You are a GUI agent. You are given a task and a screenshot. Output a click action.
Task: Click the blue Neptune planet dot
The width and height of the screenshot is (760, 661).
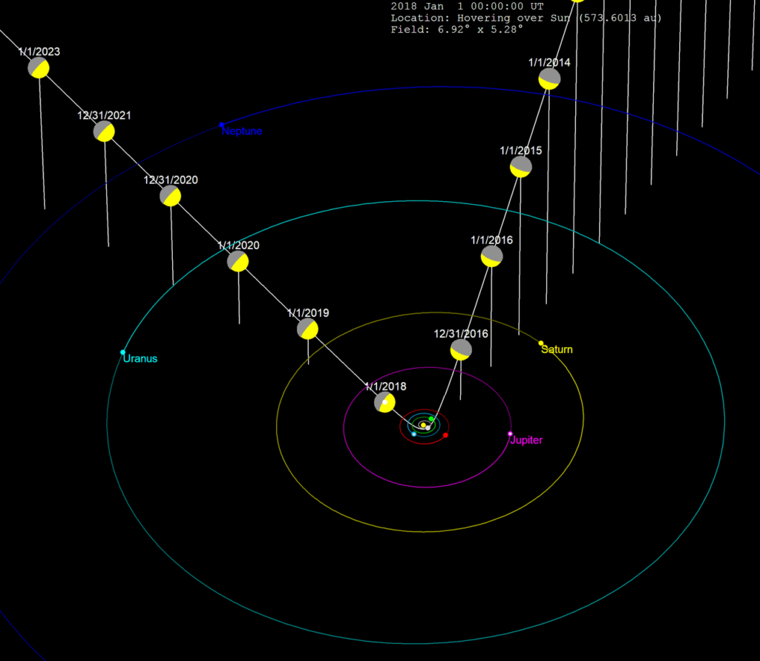click(x=220, y=124)
